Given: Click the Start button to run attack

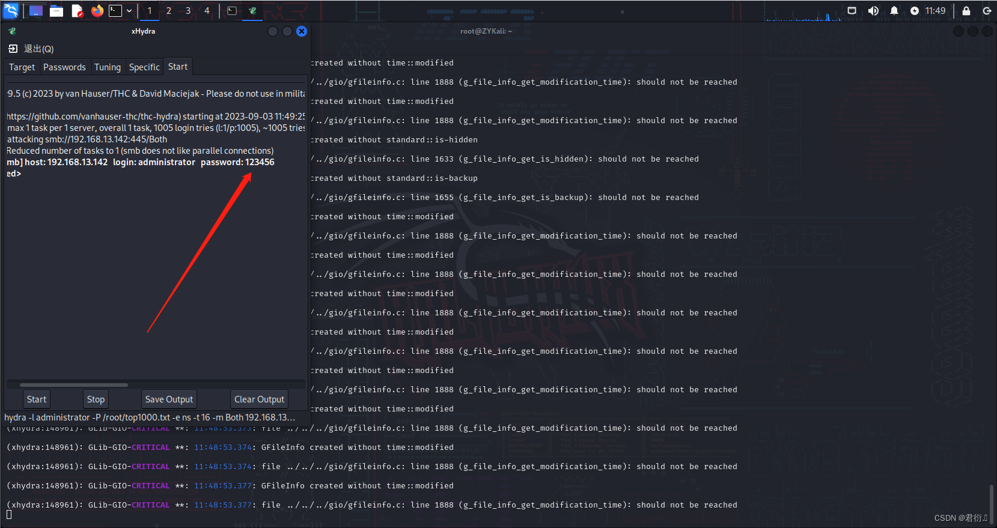Looking at the screenshot, I should pyautogui.click(x=37, y=399).
